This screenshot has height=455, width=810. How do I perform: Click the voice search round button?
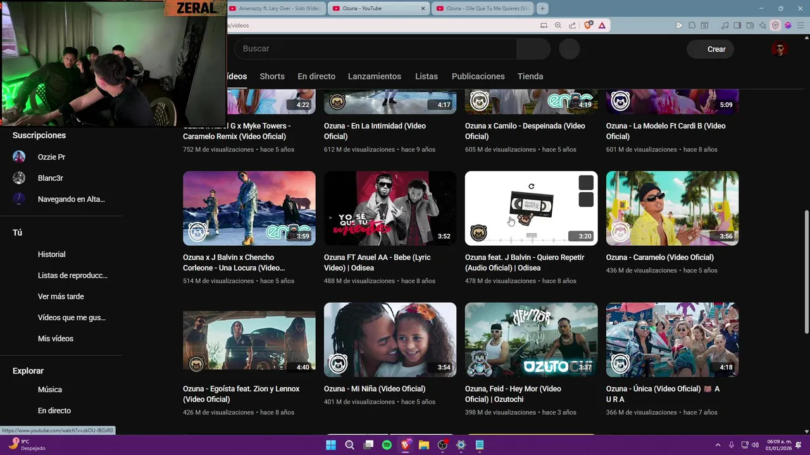(x=570, y=49)
